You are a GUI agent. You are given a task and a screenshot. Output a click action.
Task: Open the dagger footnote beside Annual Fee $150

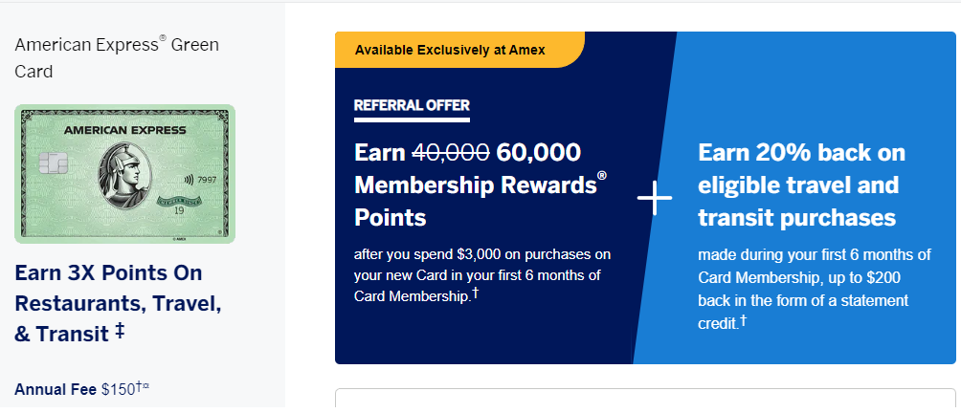click(138, 386)
